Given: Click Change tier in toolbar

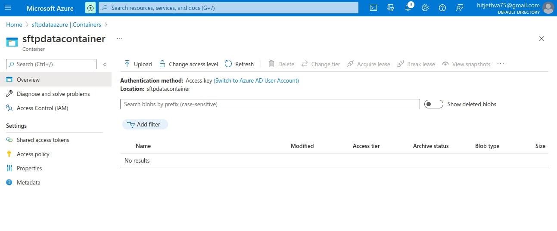Looking at the screenshot, I should [321, 64].
